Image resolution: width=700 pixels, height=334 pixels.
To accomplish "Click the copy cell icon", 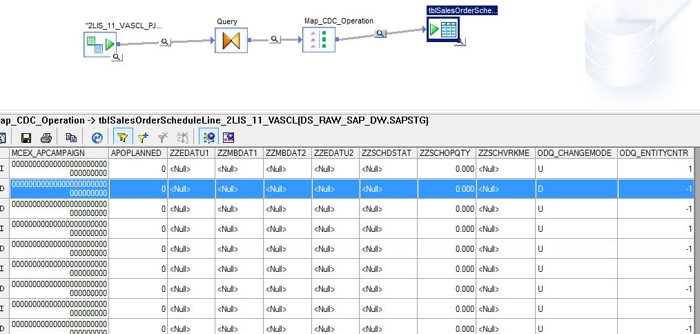I will (x=71, y=137).
